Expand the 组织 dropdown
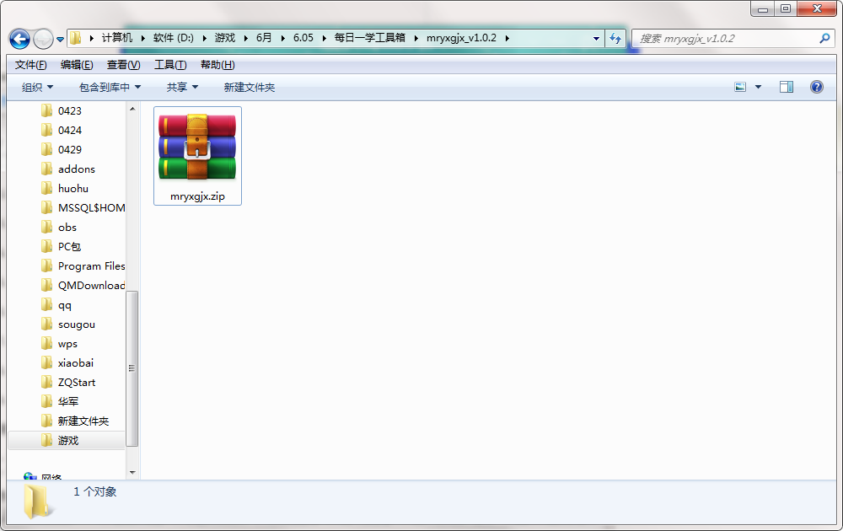Screen dimensions: 843x531 point(37,87)
